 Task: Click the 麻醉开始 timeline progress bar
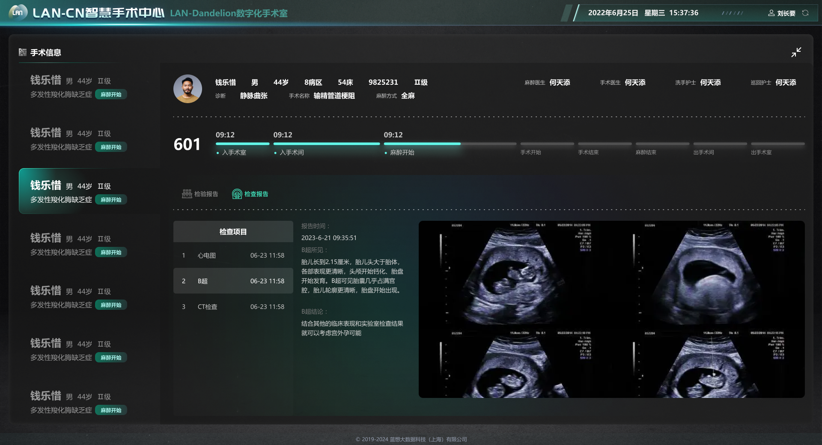[x=450, y=144]
